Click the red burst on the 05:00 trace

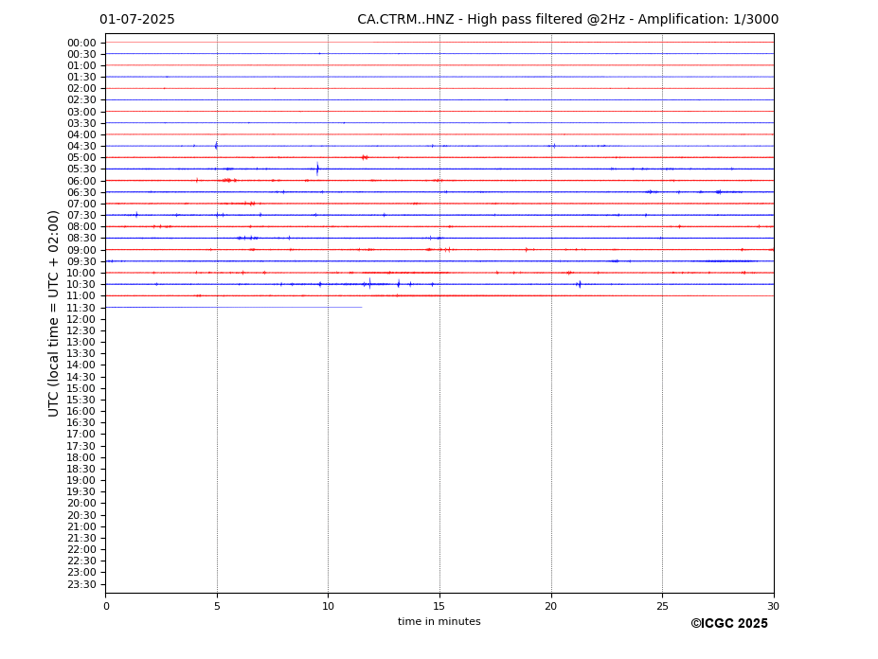pos(365,157)
